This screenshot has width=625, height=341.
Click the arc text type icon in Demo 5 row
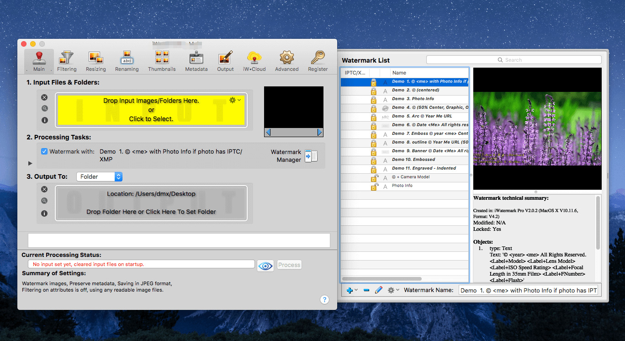385,117
